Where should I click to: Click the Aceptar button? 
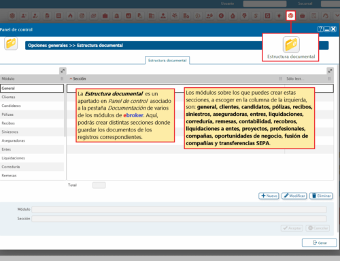tap(292, 228)
